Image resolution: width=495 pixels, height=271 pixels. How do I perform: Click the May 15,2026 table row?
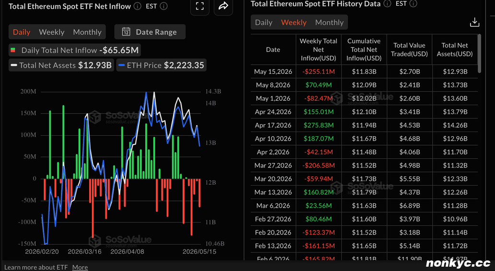click(364, 71)
